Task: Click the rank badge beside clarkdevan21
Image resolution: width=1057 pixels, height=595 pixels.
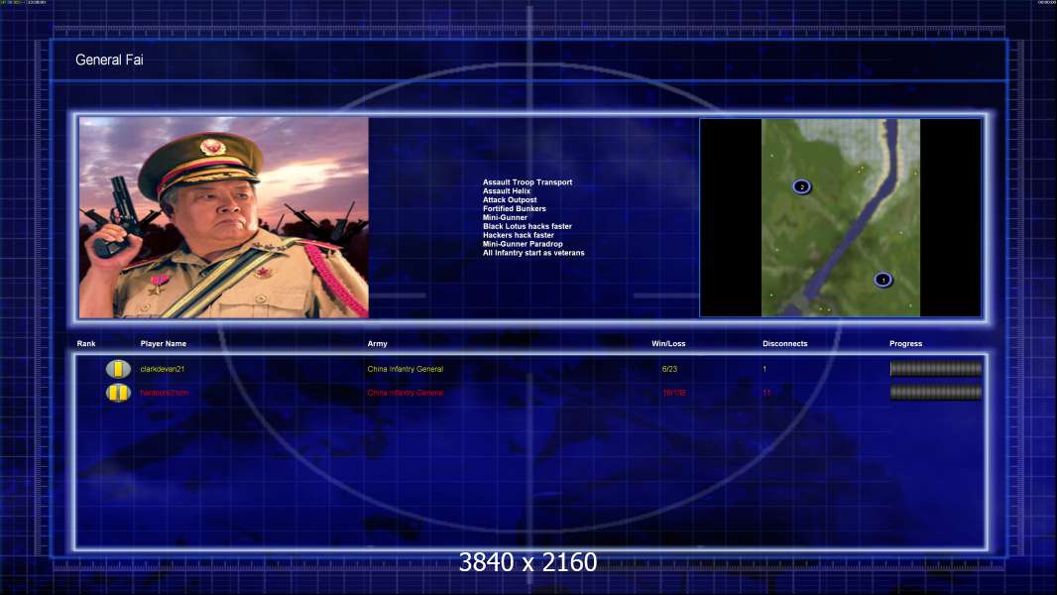Action: (118, 369)
